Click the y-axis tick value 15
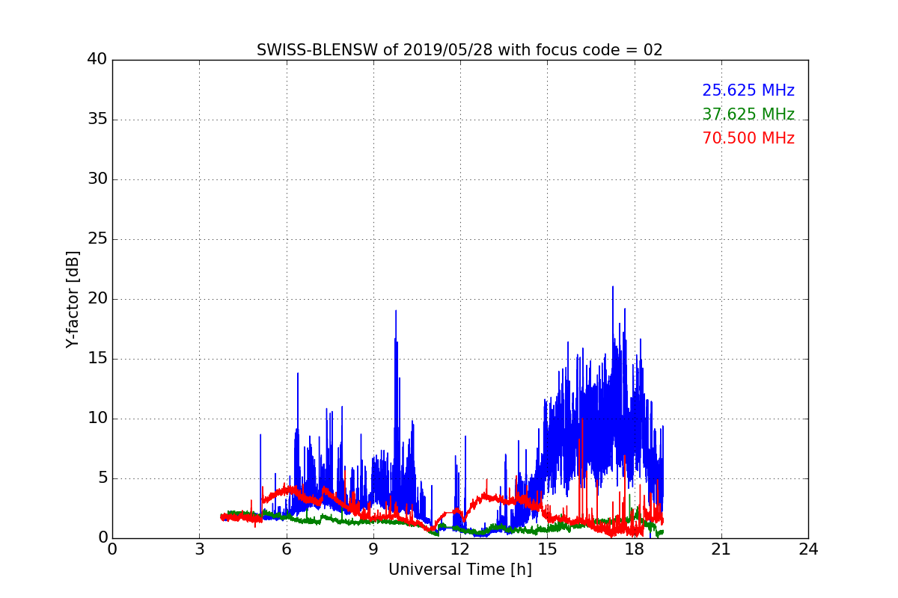 tap(97, 359)
